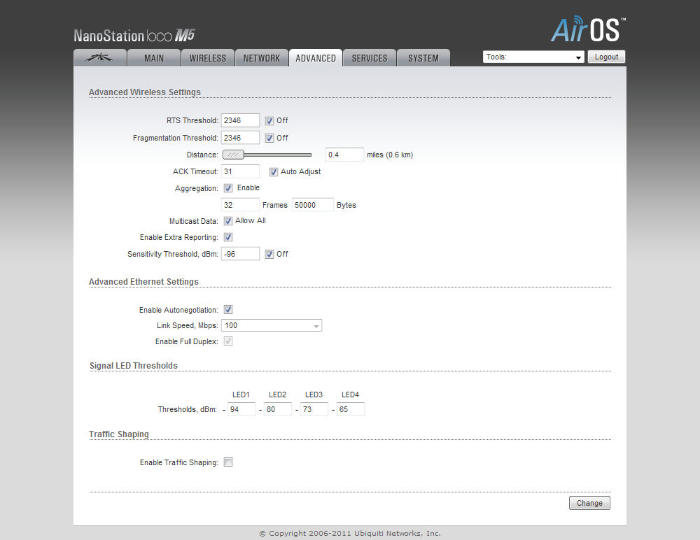700x540 pixels.
Task: Go to the NETWORK tab
Action: click(262, 58)
